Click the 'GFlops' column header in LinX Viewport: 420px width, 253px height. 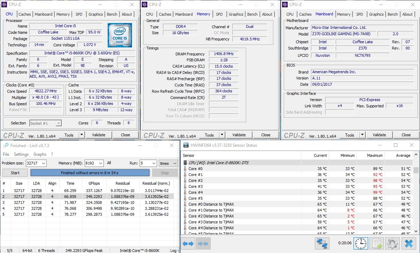pos(94,183)
